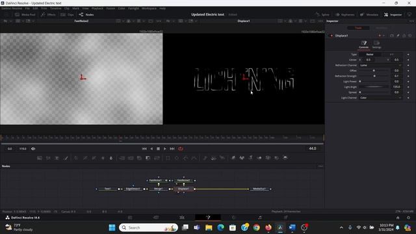Viewport: 416px width, 234px height.
Task: Adjust the Offset slider handle
Action: click(x=374, y=71)
